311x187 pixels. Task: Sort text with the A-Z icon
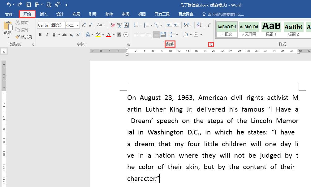pos(199,25)
